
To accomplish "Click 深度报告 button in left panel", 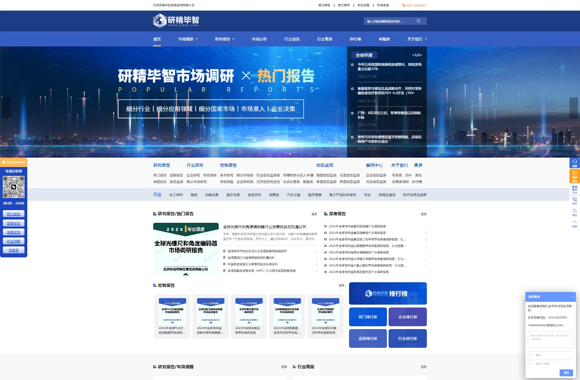I will (x=13, y=232).
